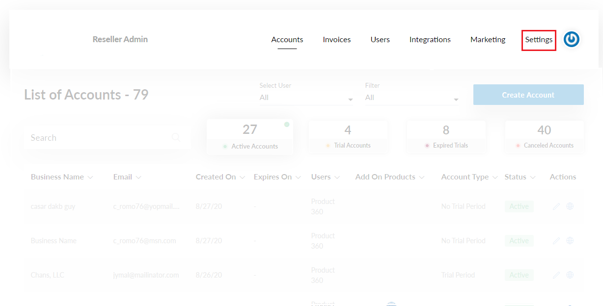Sort by Business Name column
Viewport: 603px width, 306px height.
click(62, 177)
